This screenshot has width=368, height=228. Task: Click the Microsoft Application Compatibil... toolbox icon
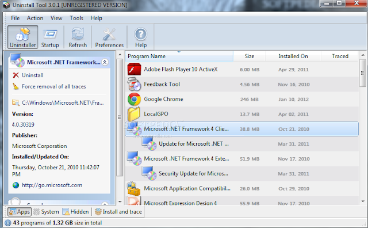134,188
